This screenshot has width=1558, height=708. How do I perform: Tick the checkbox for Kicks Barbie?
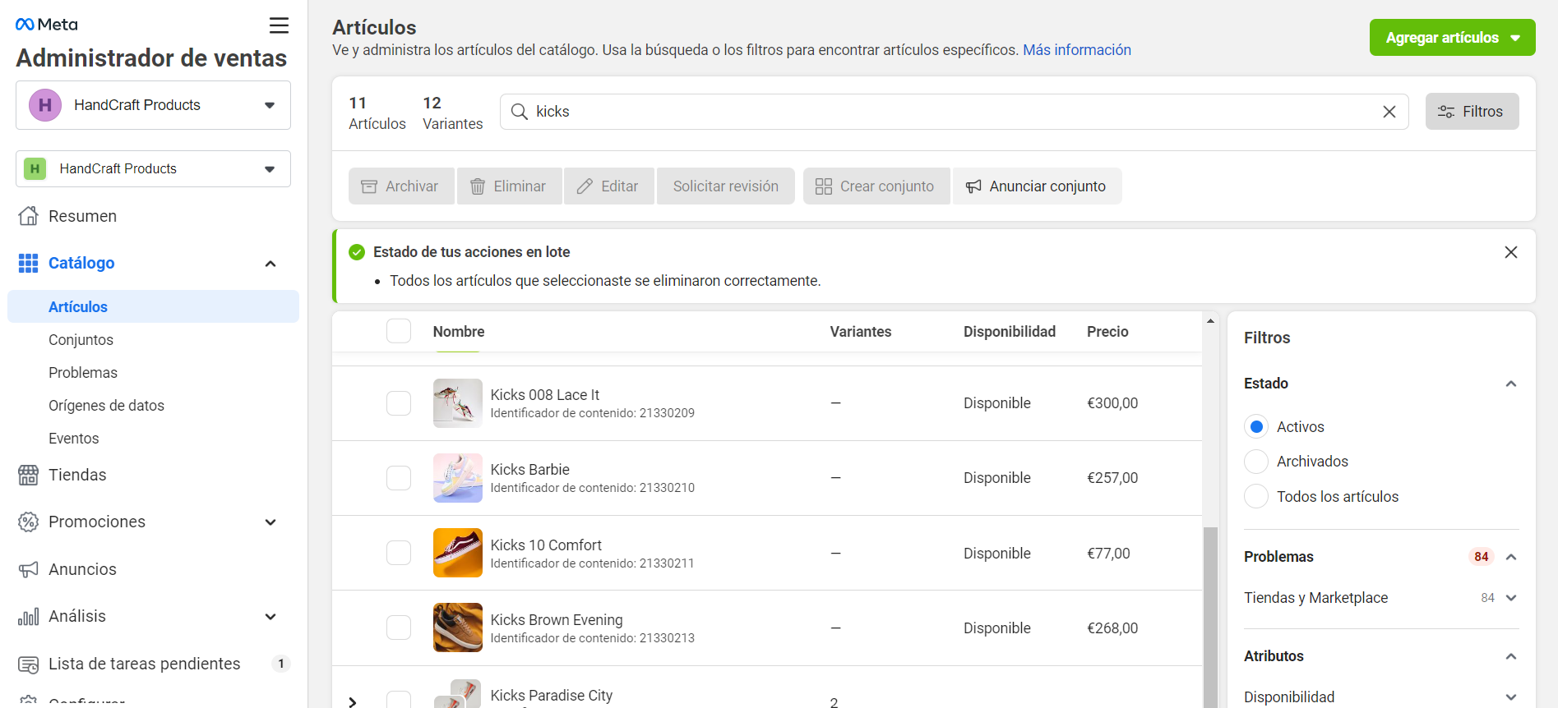click(399, 478)
